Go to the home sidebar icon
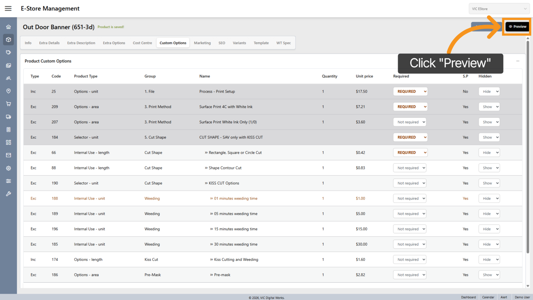Image resolution: width=533 pixels, height=300 pixels. pos(9,27)
